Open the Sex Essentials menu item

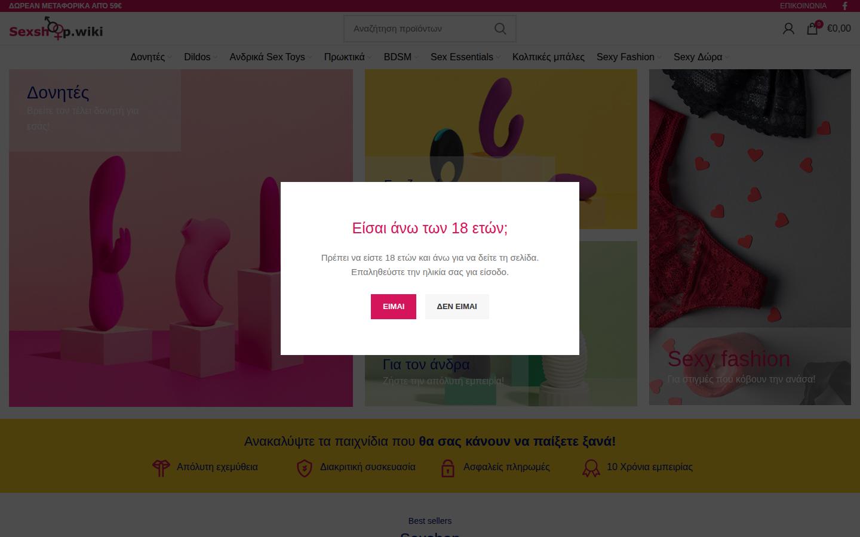462,57
